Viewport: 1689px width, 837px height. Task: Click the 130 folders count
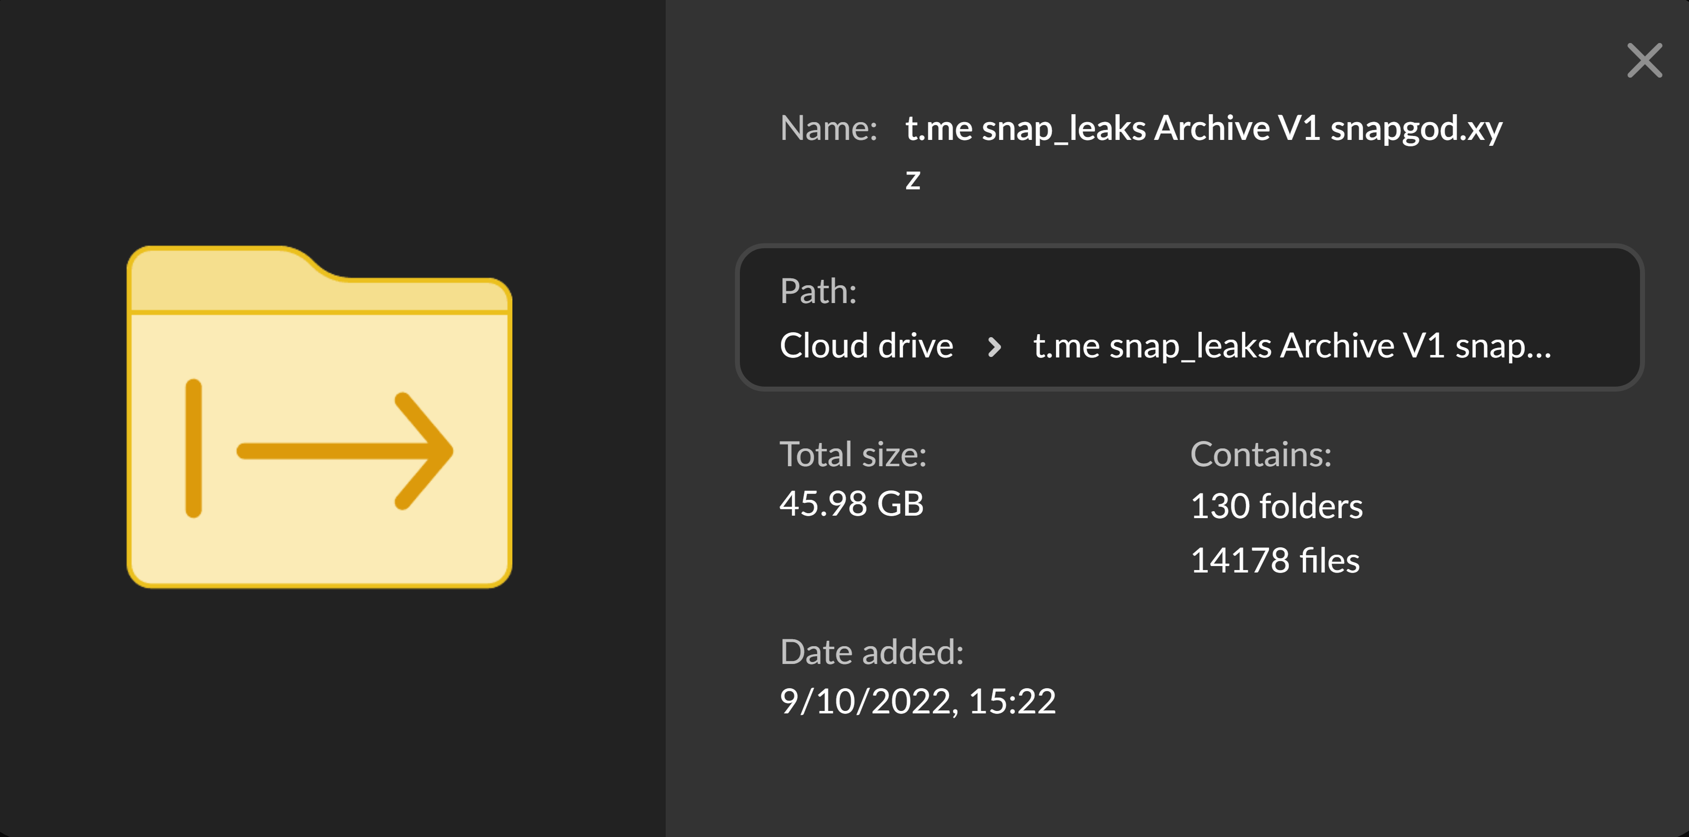pyautogui.click(x=1276, y=506)
